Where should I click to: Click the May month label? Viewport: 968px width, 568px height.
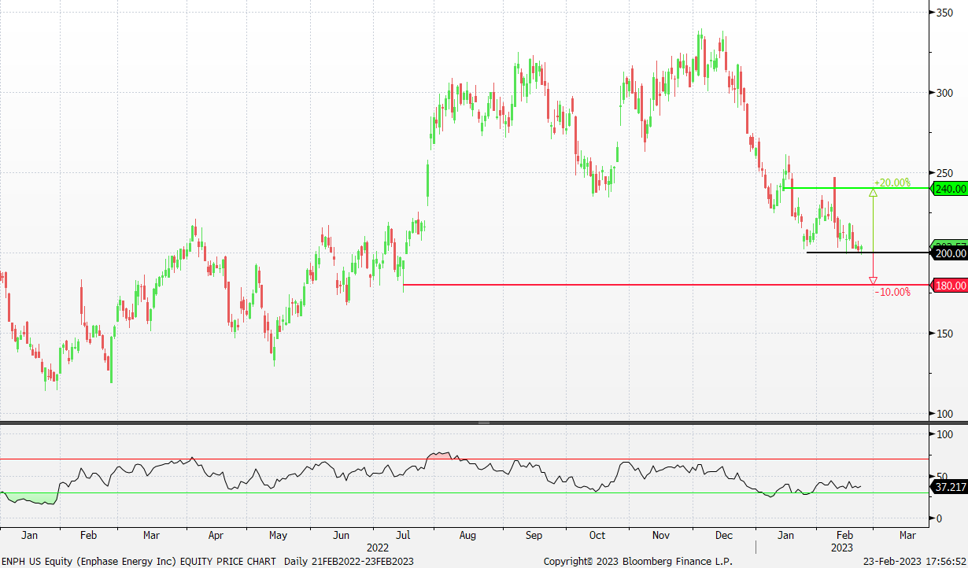pyautogui.click(x=278, y=536)
